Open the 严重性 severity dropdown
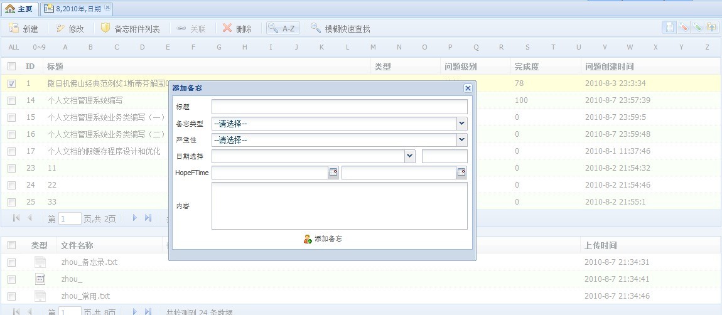Viewport: 722px width, 315px height. pos(462,140)
